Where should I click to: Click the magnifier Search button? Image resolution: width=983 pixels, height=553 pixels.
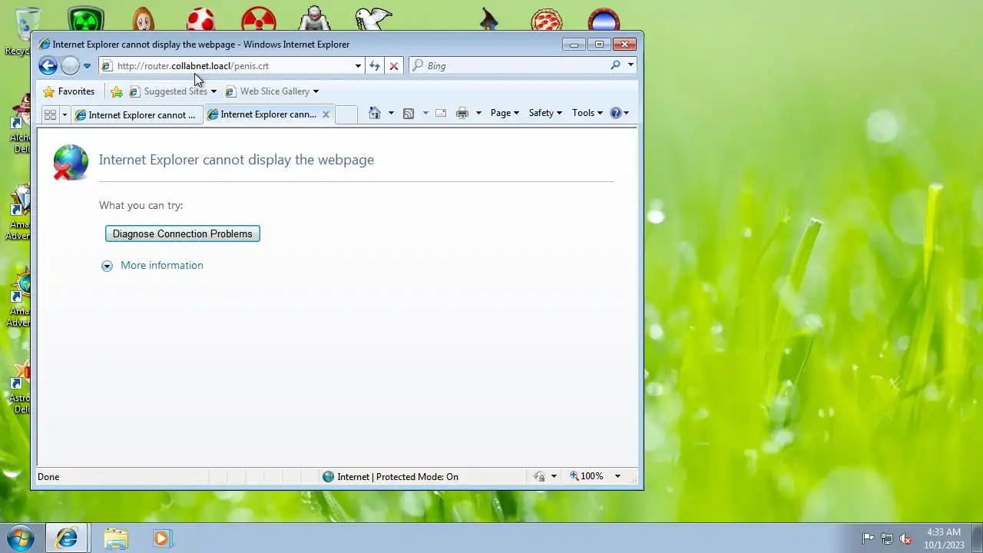(x=615, y=66)
